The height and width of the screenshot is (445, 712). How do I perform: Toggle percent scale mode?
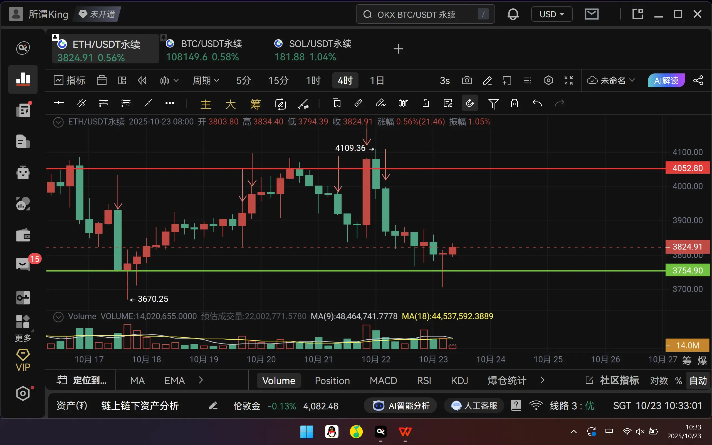click(x=678, y=380)
